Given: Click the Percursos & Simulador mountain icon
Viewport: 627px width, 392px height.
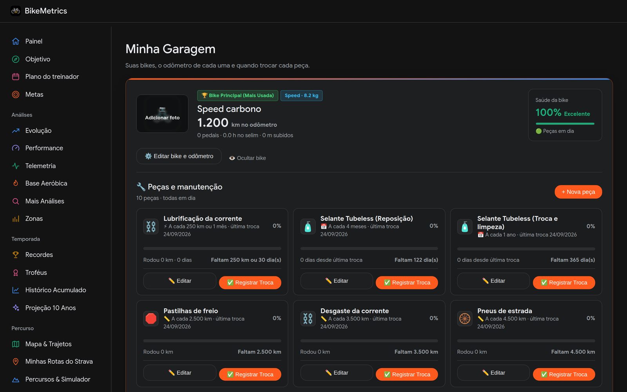Looking at the screenshot, I should [16, 379].
